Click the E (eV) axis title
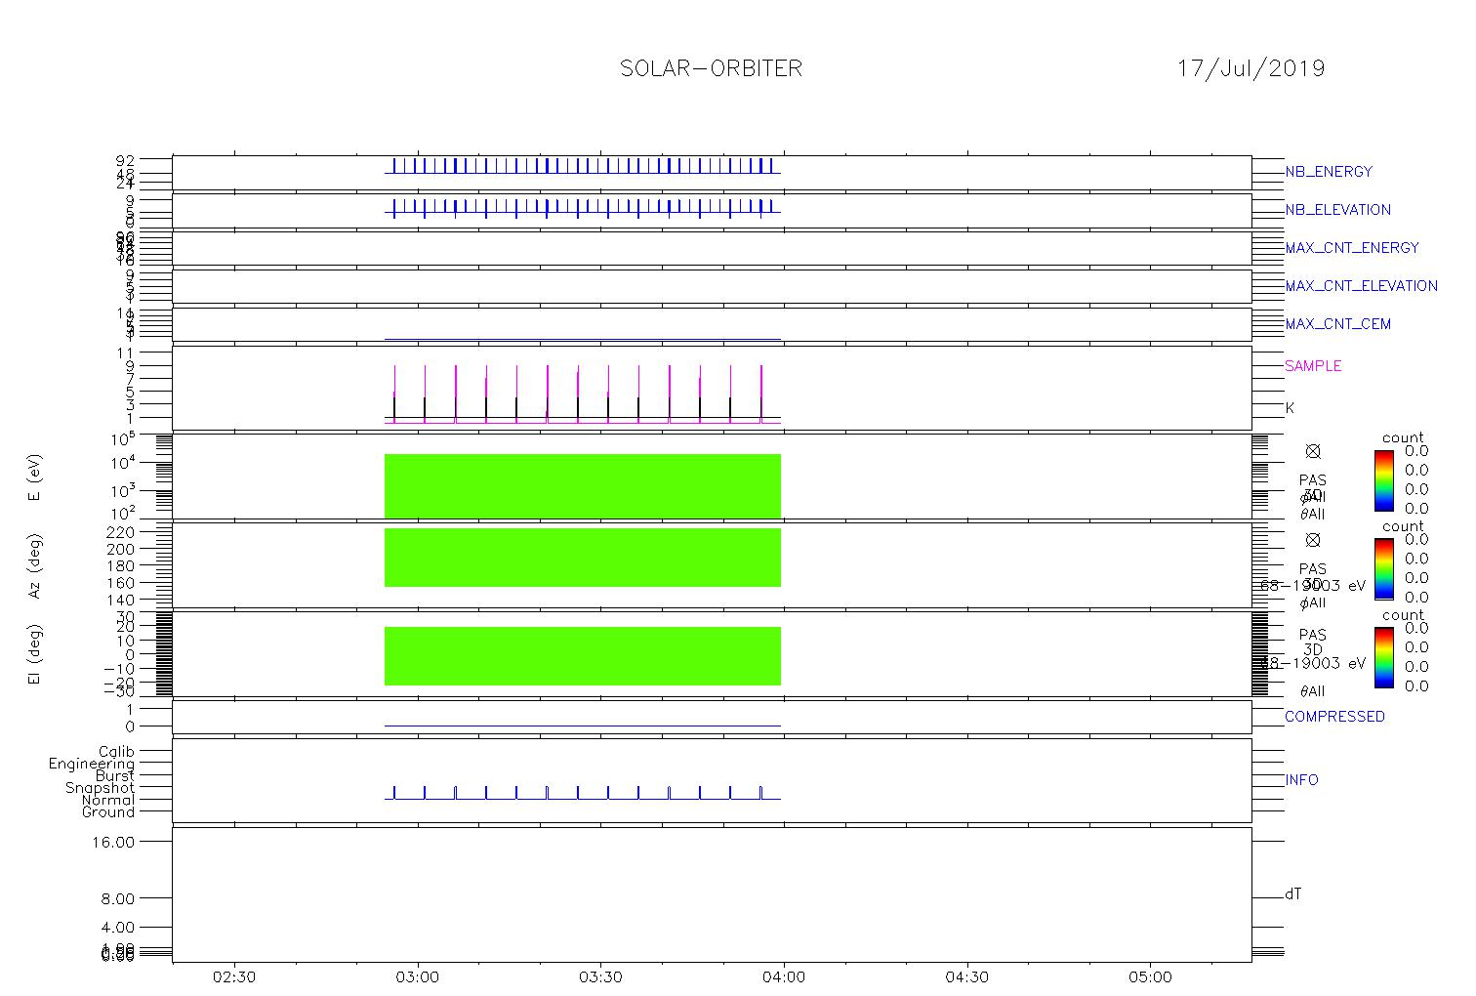This screenshot has width=1476, height=996. click(x=34, y=478)
